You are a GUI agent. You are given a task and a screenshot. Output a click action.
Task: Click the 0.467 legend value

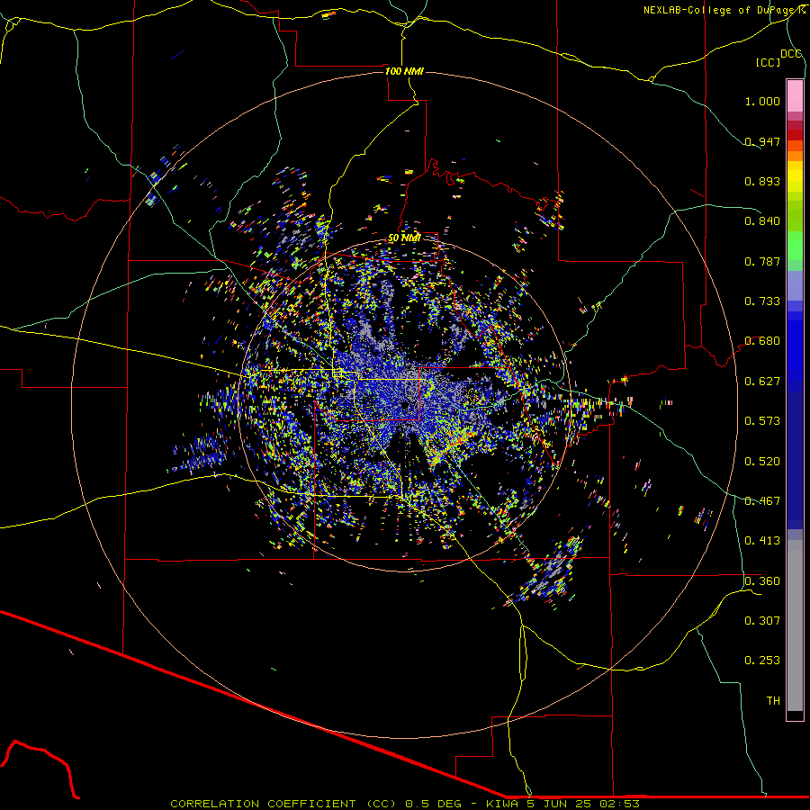point(762,501)
